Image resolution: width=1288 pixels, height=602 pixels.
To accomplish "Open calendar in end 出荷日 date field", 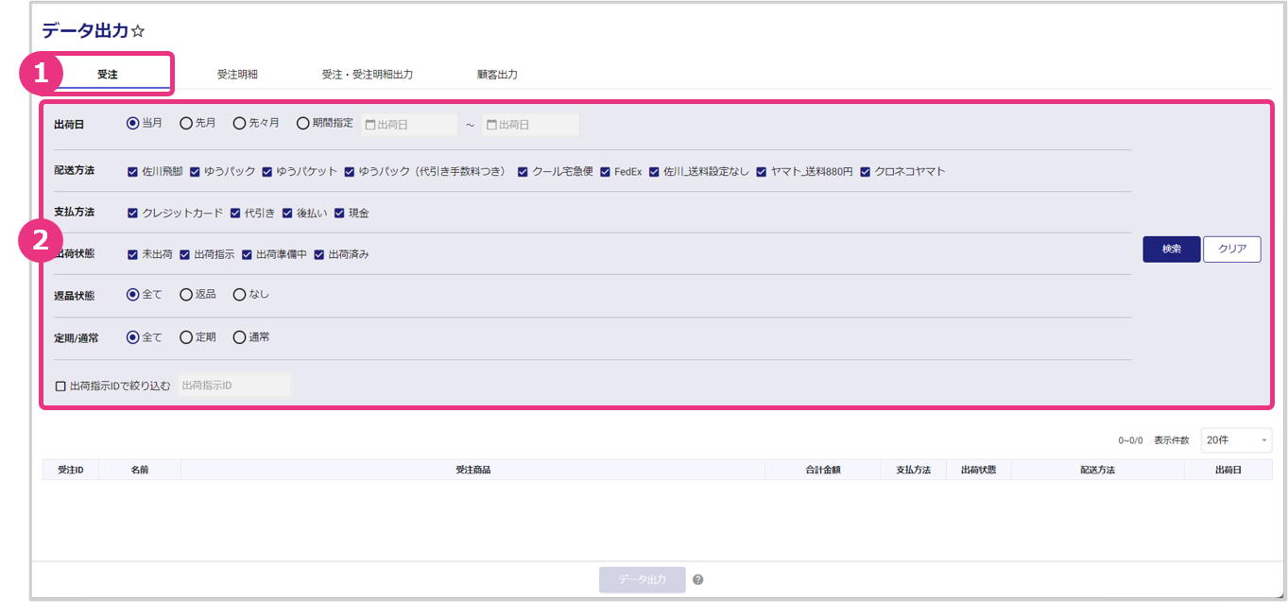I will 491,125.
